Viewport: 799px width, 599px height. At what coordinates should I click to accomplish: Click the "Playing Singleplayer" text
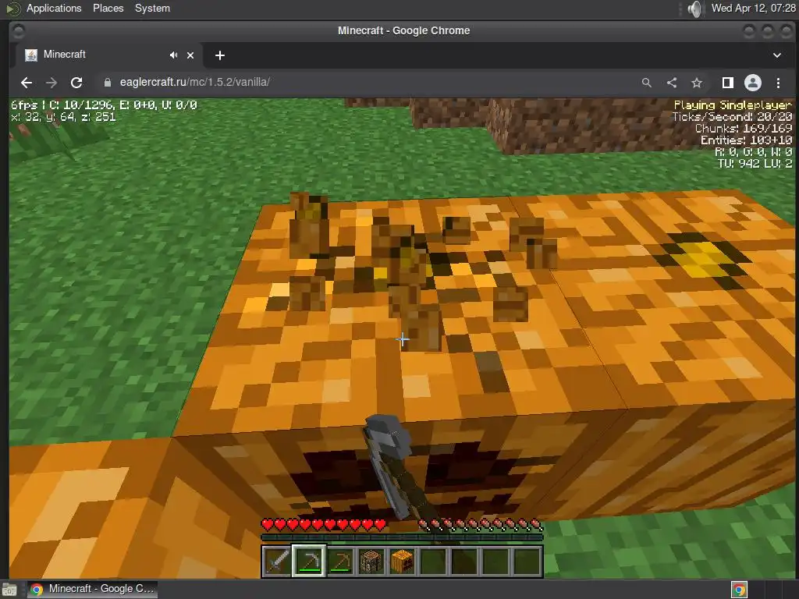[x=733, y=105]
